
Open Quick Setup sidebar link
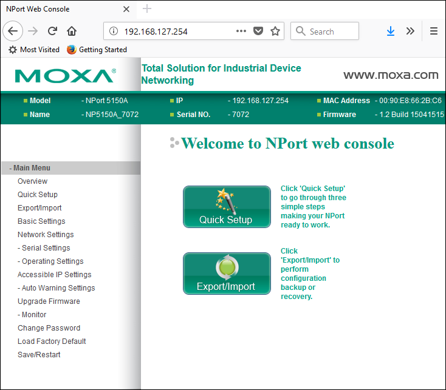(38, 195)
